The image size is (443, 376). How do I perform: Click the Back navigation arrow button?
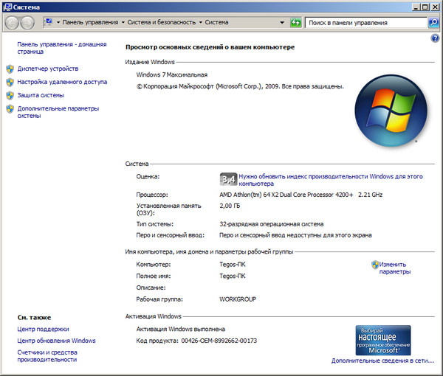tap(12, 23)
